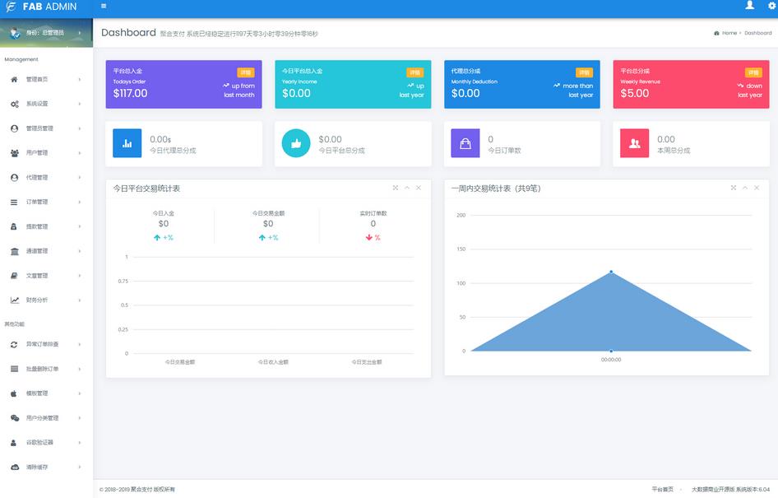The height and width of the screenshot is (498, 778).
Task: Click 详情 button on red 平台总分成 card
Action: pos(753,72)
